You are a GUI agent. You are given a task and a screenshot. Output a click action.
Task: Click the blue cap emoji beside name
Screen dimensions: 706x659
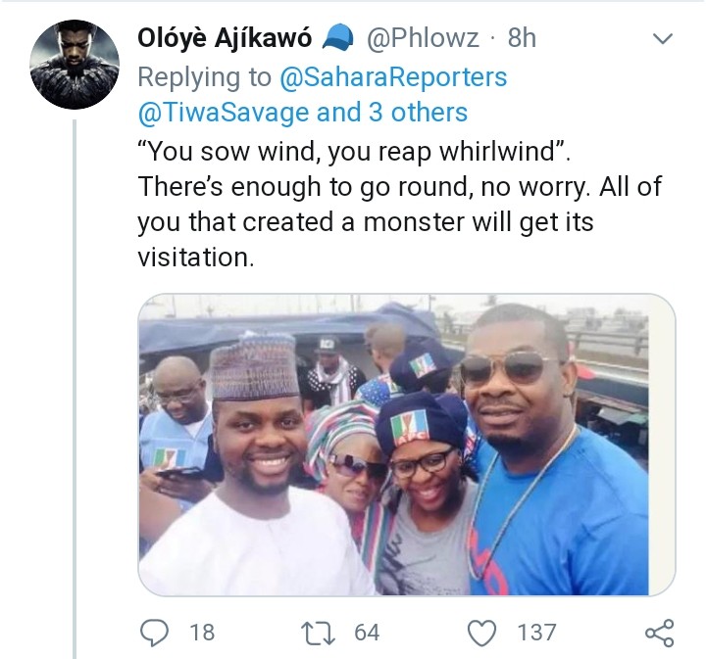[337, 38]
